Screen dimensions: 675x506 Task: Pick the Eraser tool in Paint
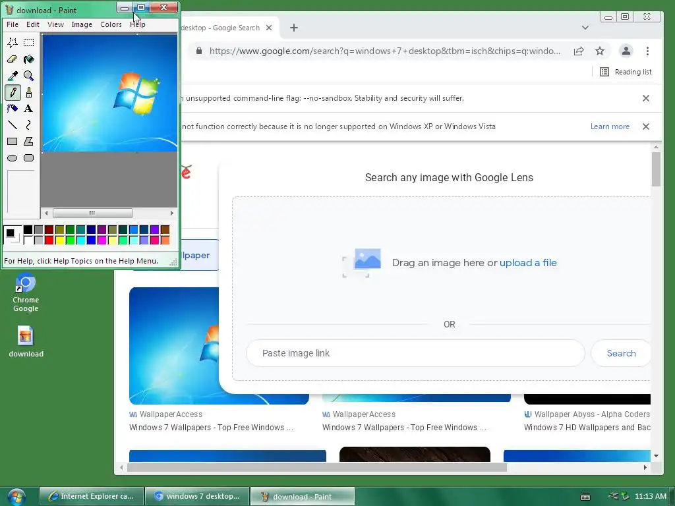tap(13, 59)
